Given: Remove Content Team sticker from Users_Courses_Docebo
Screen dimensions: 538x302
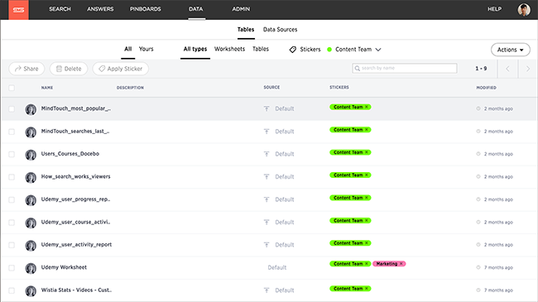Looking at the screenshot, I should (367, 152).
